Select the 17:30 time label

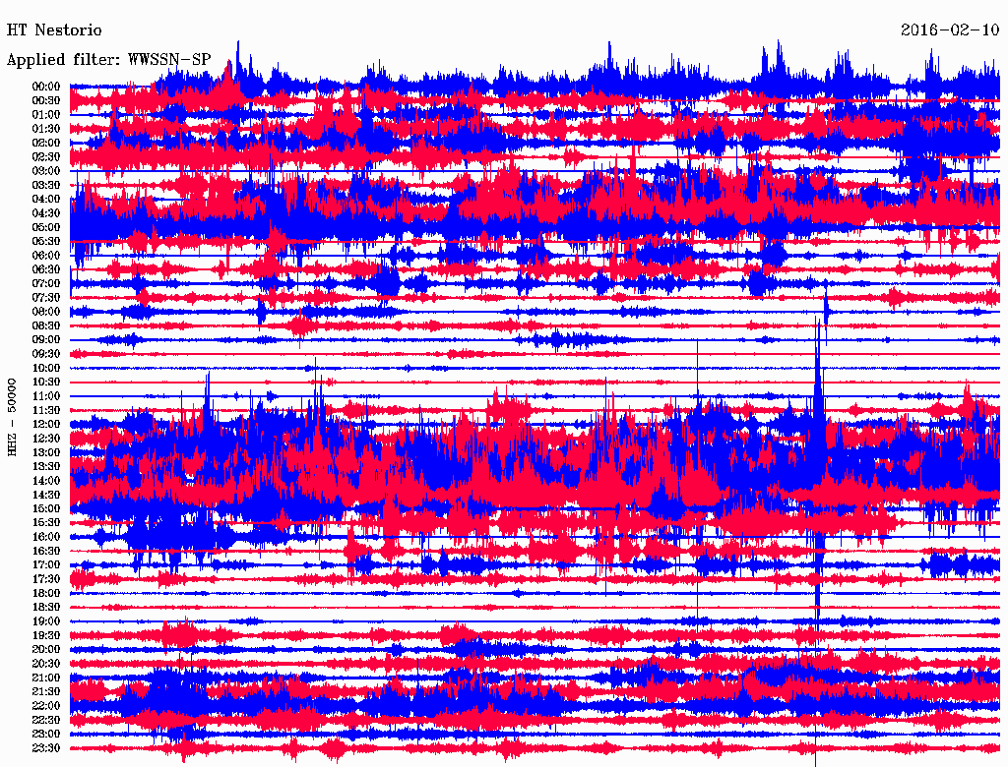(46, 579)
